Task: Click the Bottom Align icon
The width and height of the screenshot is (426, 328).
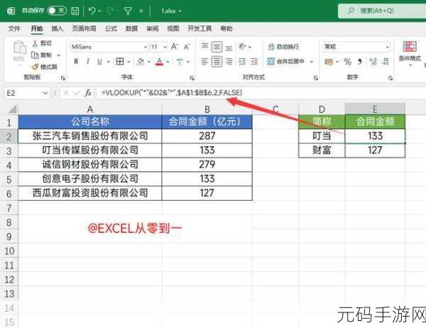Action: pos(229,48)
